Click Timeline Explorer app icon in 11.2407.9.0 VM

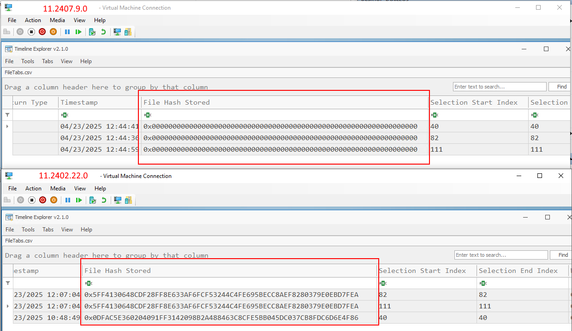(x=9, y=49)
